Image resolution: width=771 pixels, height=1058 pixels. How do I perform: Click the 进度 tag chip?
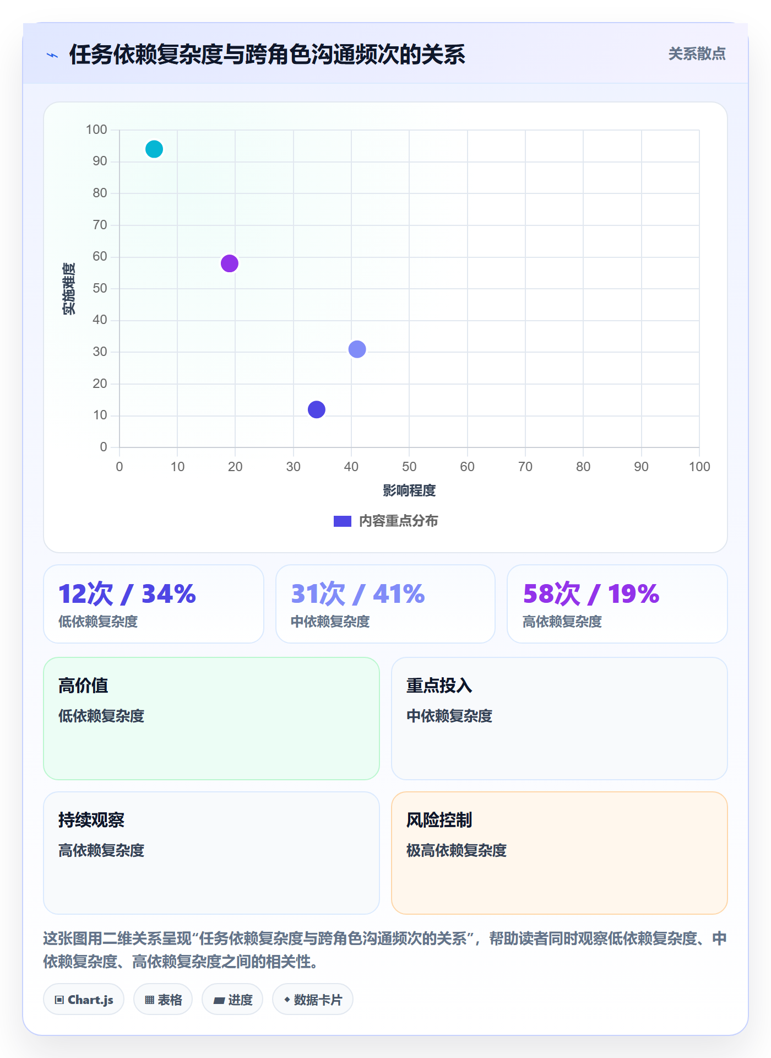tap(232, 1000)
